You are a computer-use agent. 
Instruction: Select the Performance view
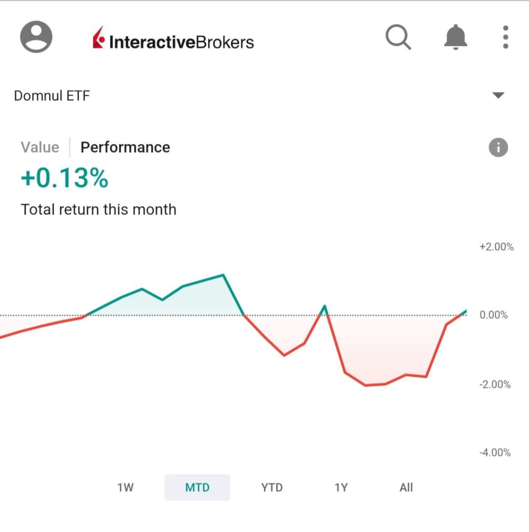click(x=125, y=148)
